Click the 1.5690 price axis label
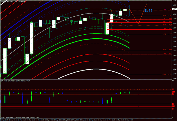The width and height of the screenshot is (177, 121). coord(174,46)
